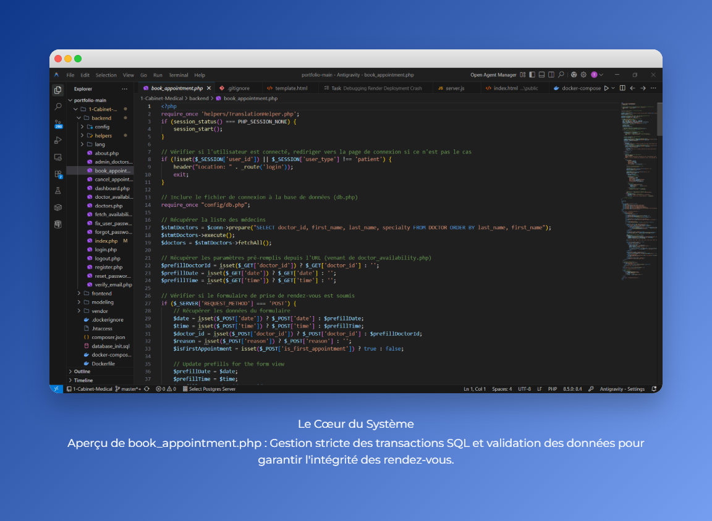
Task: Navigate forward with the right arrow
Action: coord(643,88)
